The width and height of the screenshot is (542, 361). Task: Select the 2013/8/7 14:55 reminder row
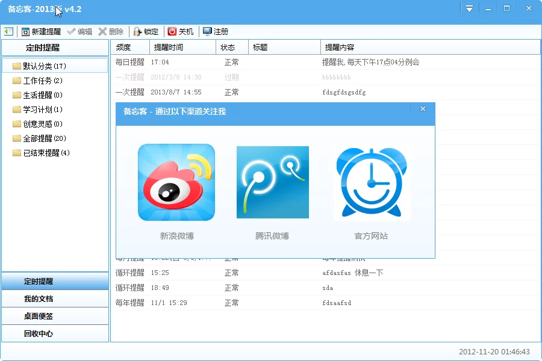click(326, 92)
